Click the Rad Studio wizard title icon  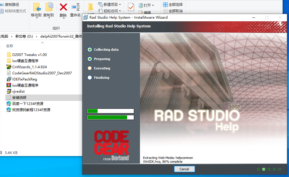(86, 17)
